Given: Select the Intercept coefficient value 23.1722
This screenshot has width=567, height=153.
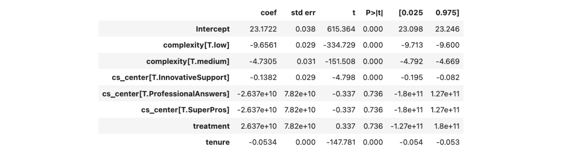Looking at the screenshot, I should 263,29.
